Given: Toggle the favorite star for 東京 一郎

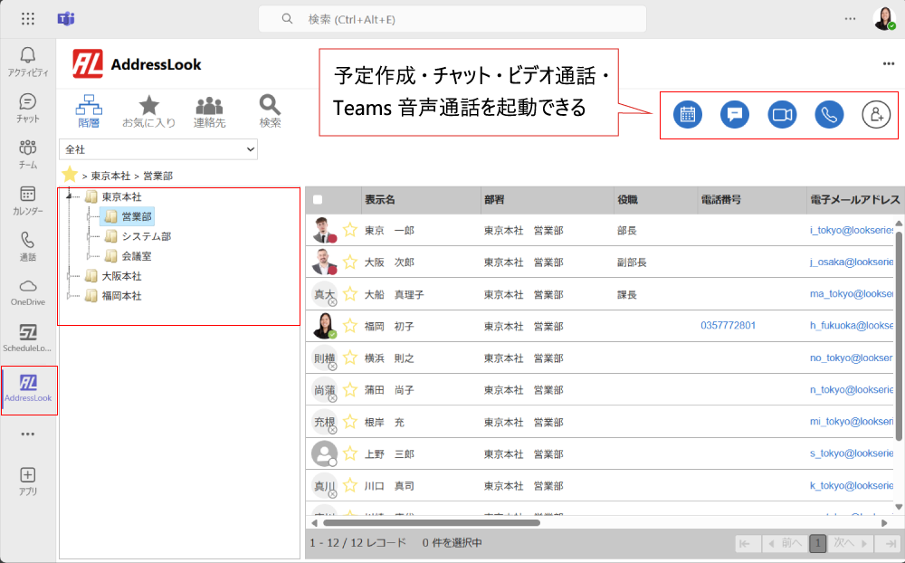Looking at the screenshot, I should (x=349, y=231).
